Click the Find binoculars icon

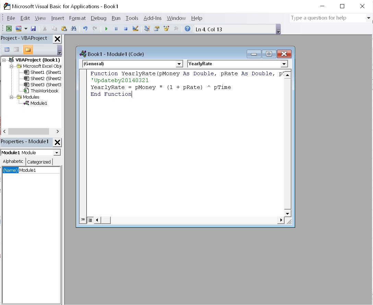(73, 29)
